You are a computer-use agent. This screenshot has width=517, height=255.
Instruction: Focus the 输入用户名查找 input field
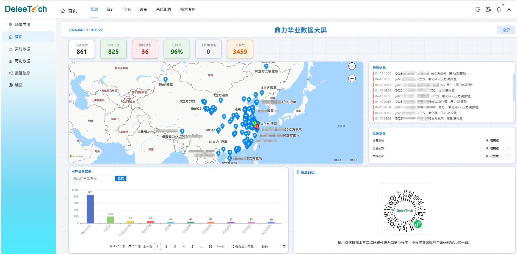pyautogui.click(x=92, y=179)
